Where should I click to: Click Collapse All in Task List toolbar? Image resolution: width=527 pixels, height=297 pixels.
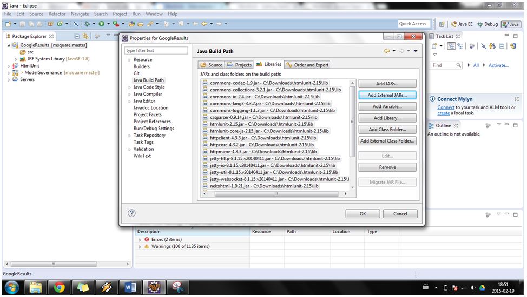(x=502, y=46)
